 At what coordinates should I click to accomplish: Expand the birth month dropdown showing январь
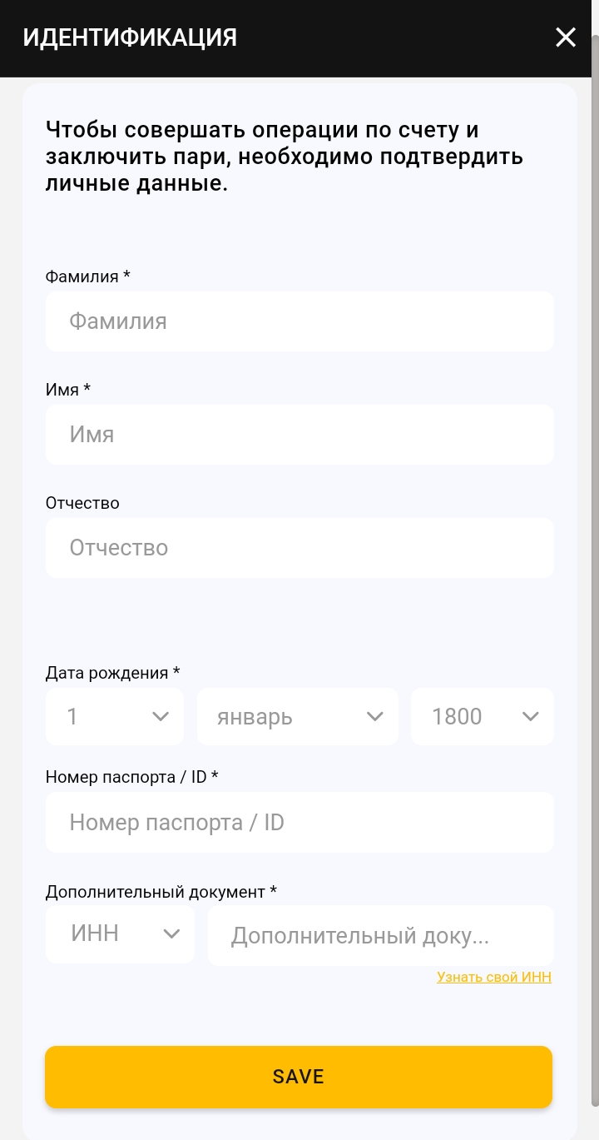click(297, 716)
